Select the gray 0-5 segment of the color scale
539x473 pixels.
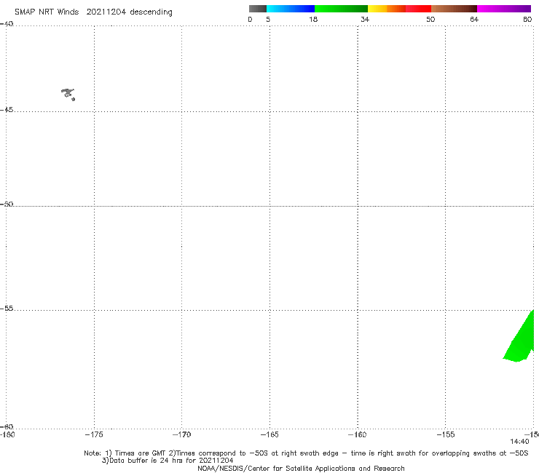click(x=258, y=9)
